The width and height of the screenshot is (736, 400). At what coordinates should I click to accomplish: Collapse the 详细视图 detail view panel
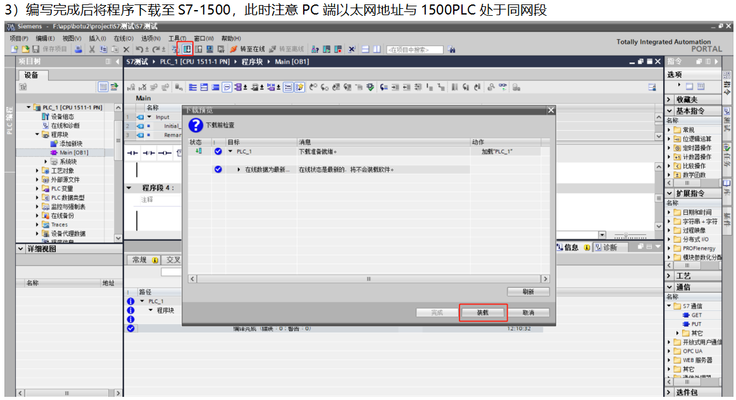21,249
